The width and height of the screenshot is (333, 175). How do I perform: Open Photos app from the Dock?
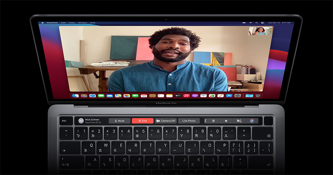[127, 96]
